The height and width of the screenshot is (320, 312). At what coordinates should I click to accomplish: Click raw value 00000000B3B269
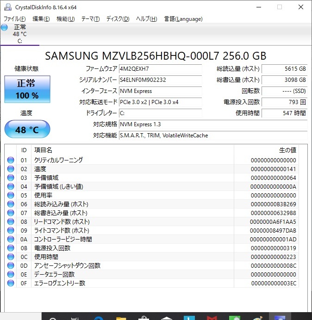(274, 204)
